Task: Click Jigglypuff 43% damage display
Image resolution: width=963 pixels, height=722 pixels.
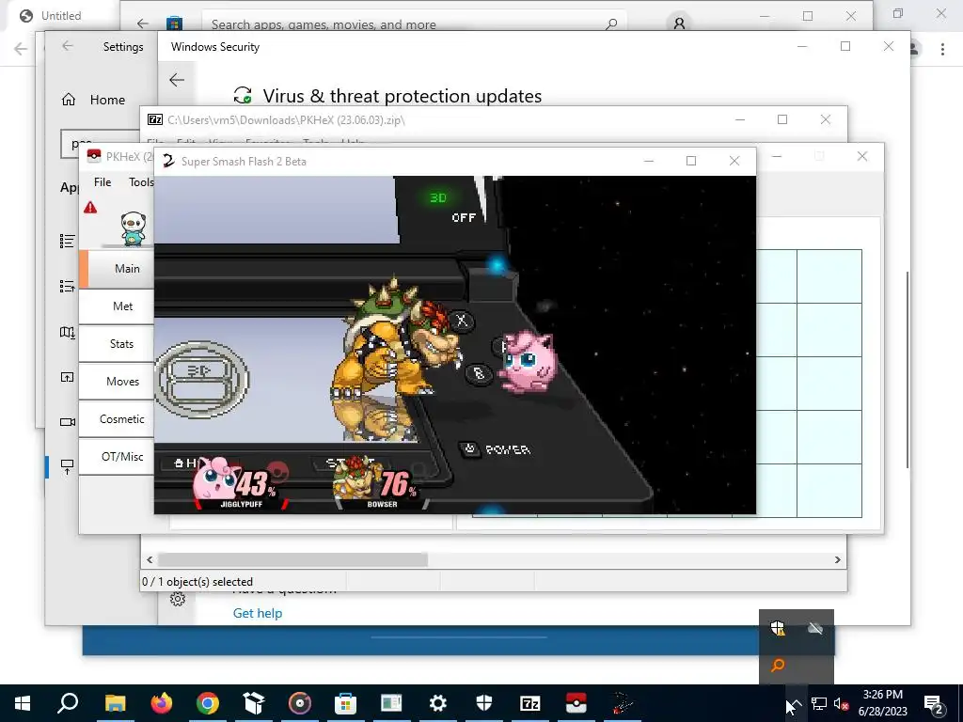Action: tap(241, 483)
